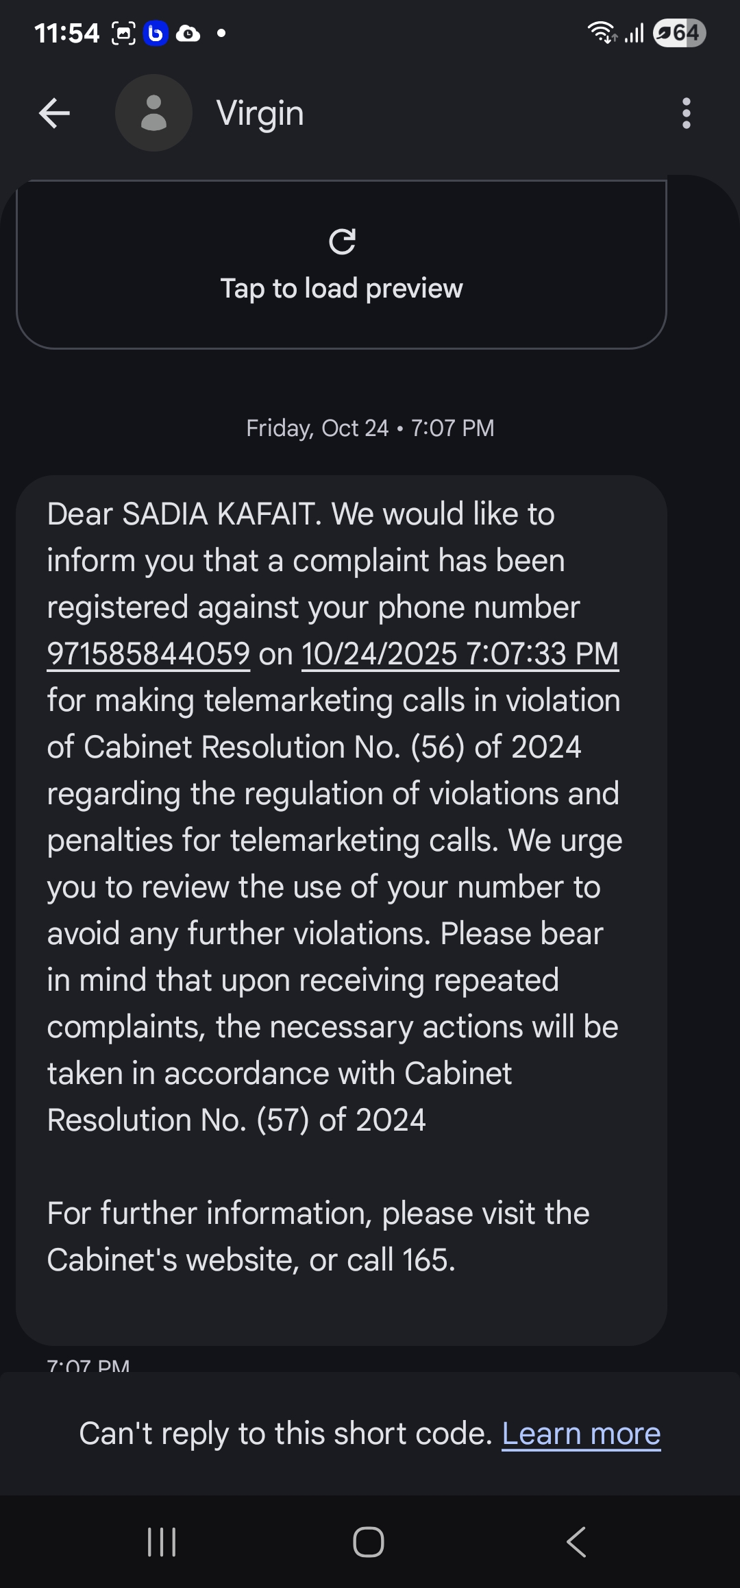
Task: Open conversation details via the 'Virgin' title
Action: coord(260,113)
